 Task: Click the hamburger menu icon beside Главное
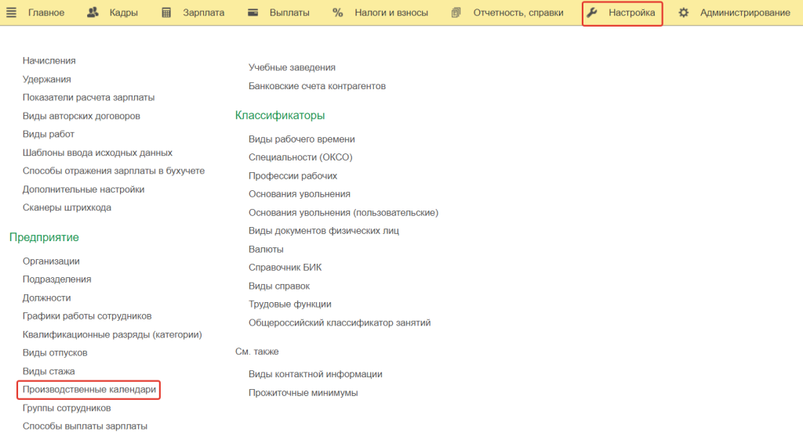click(12, 13)
